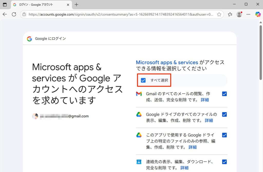The height and width of the screenshot is (172, 263).
Task: Click the Gmail のすべてのメール permission text
Action: pos(178,97)
